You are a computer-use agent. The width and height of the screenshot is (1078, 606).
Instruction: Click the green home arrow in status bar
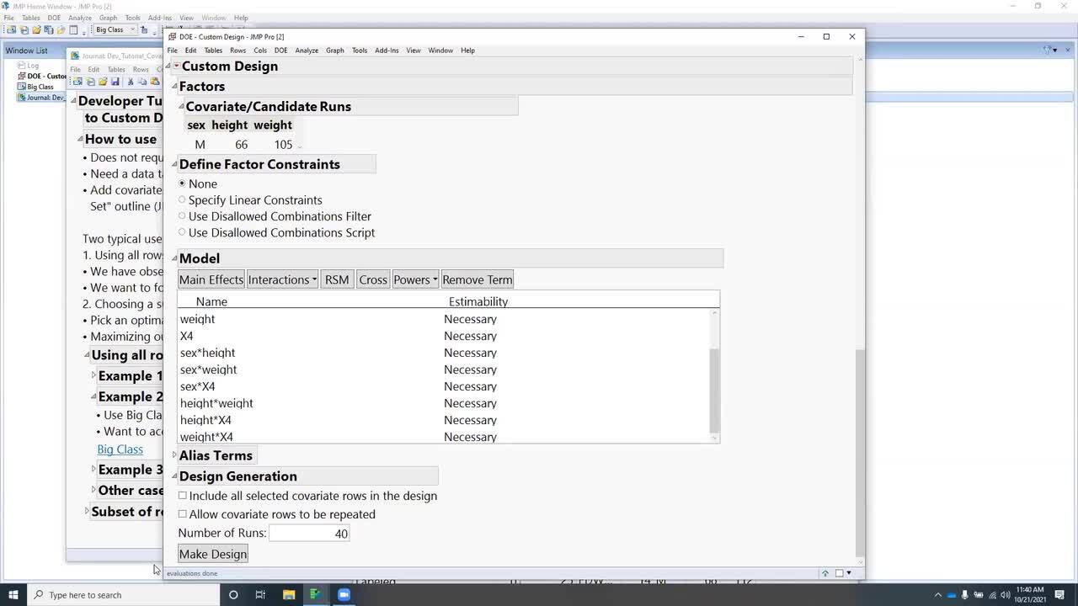point(825,573)
